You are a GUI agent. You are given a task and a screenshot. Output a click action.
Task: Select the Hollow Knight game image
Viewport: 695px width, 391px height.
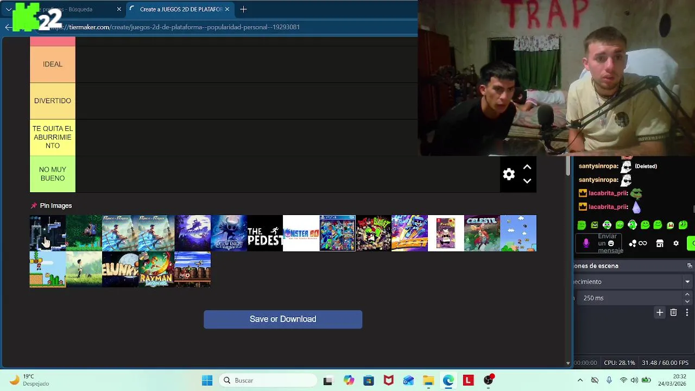click(229, 233)
